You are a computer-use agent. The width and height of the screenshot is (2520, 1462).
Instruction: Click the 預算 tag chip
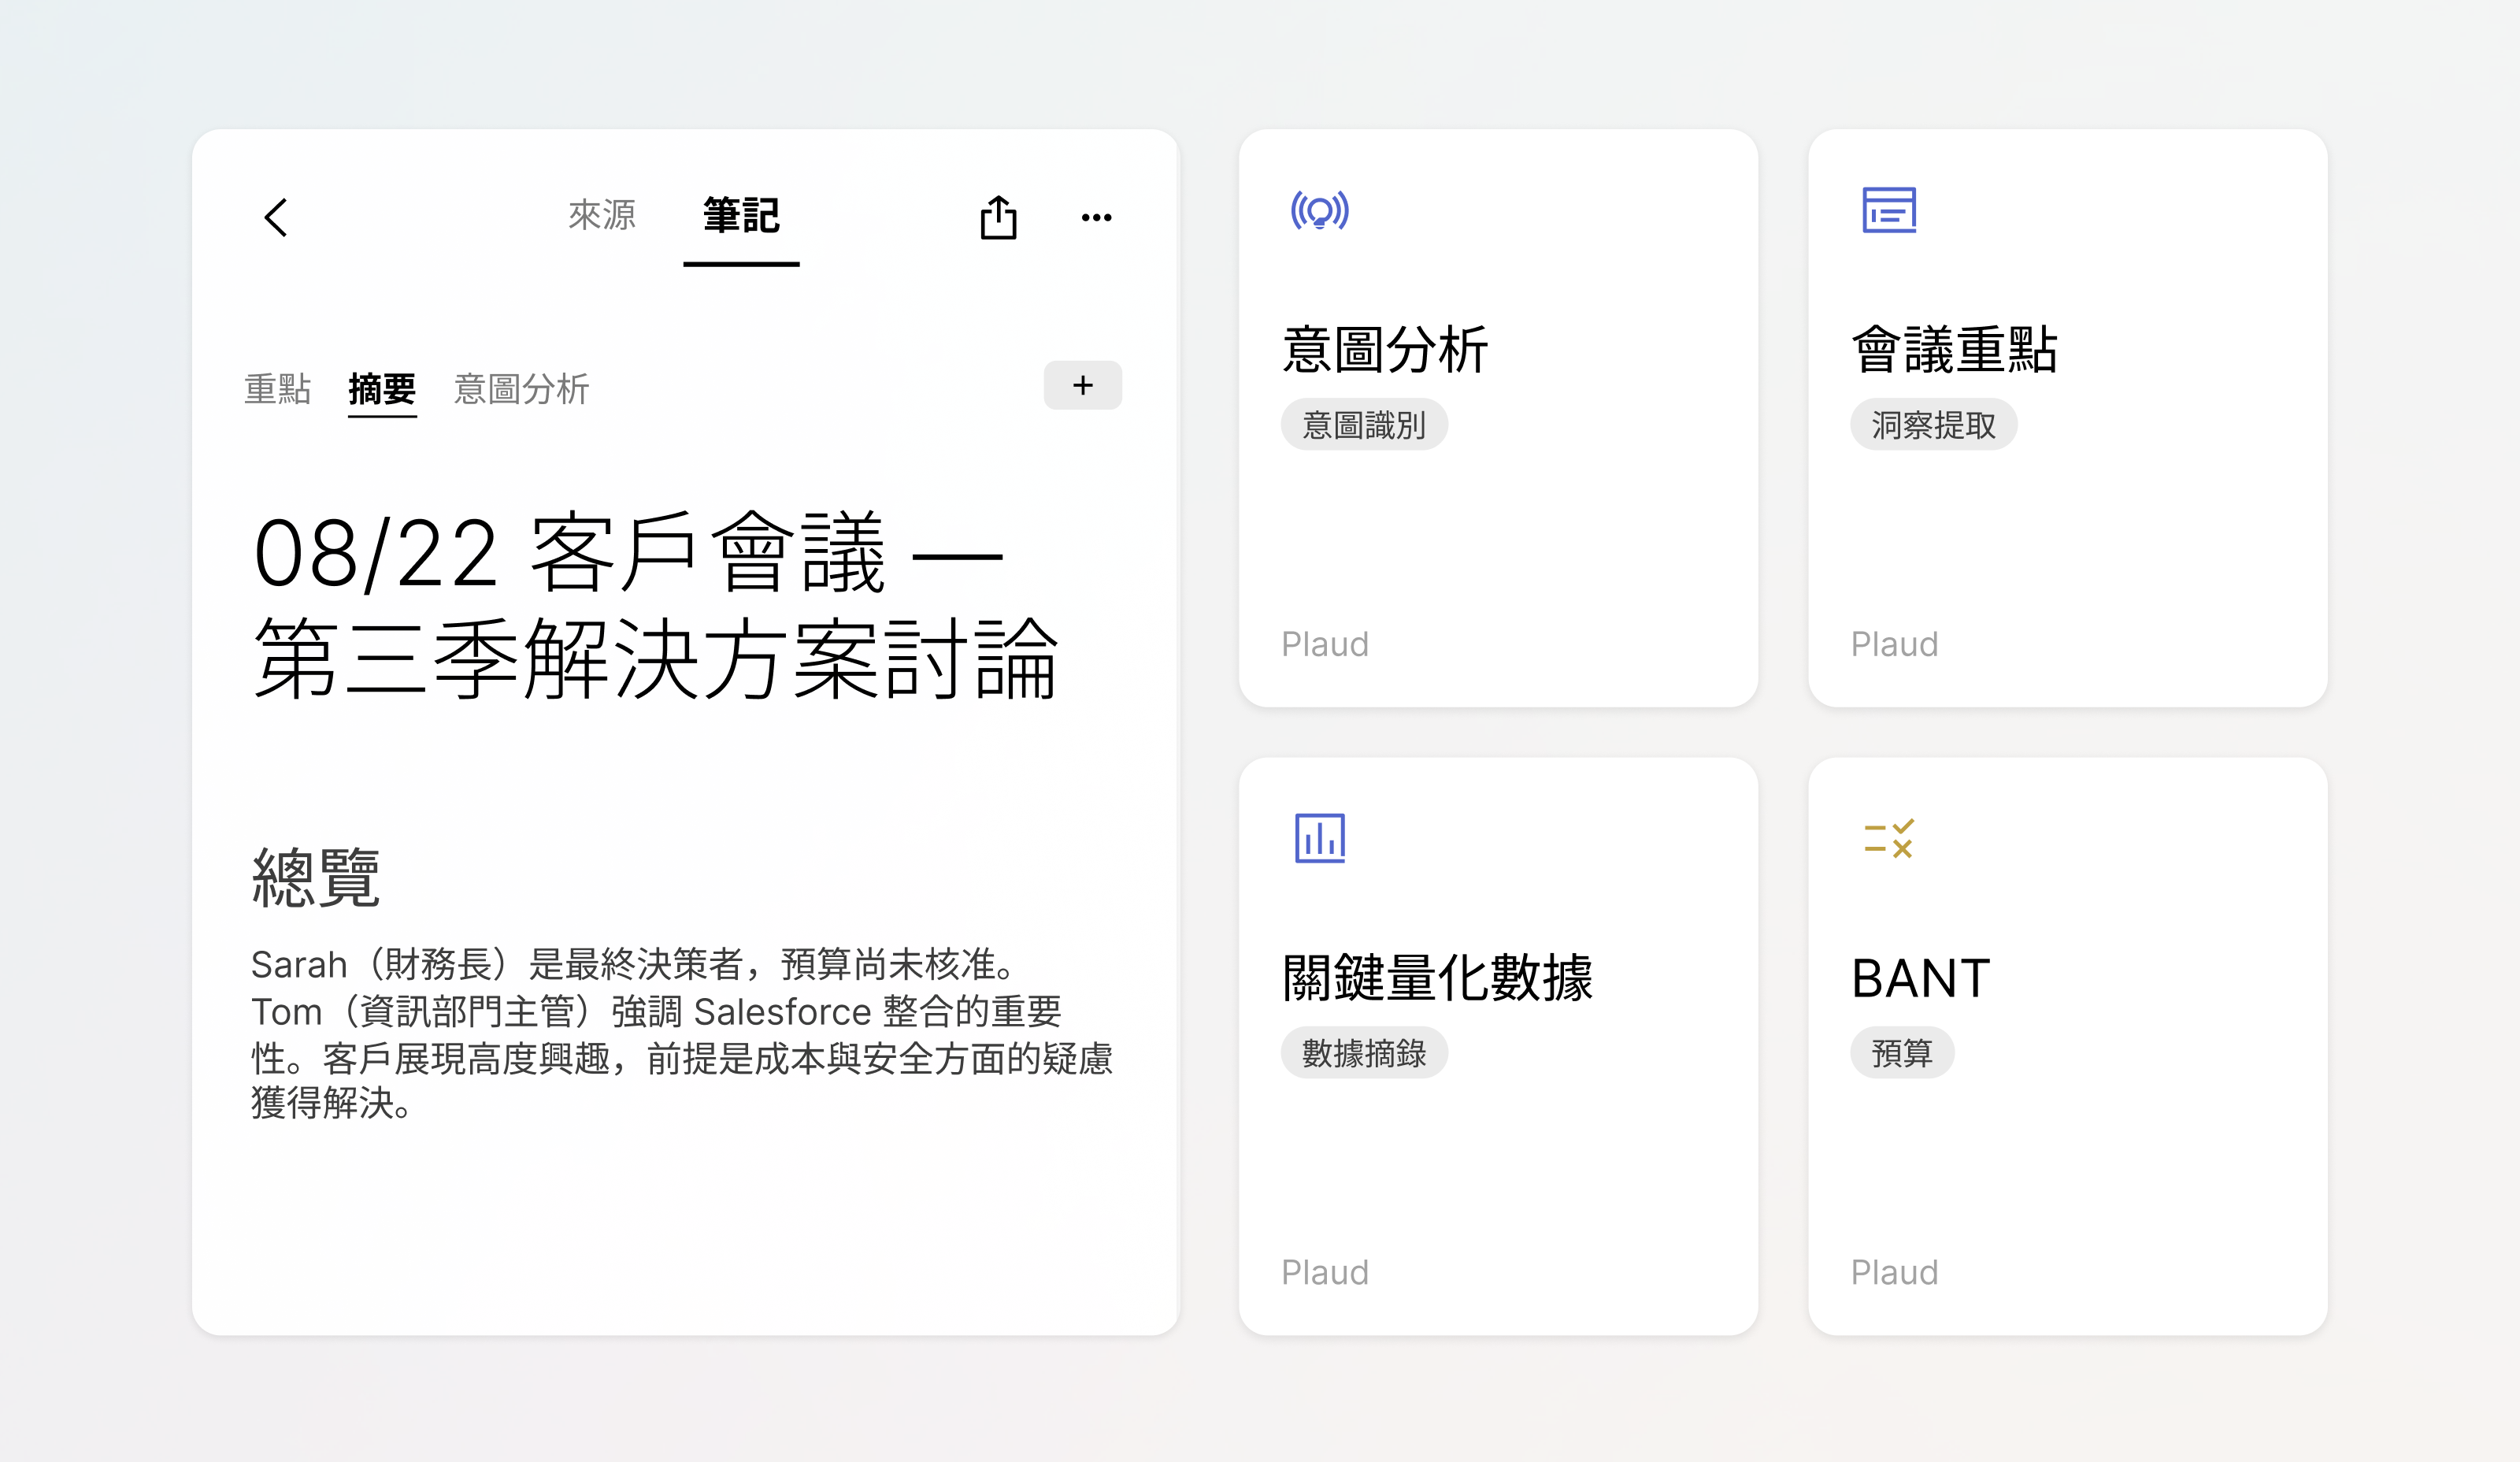1901,1053
